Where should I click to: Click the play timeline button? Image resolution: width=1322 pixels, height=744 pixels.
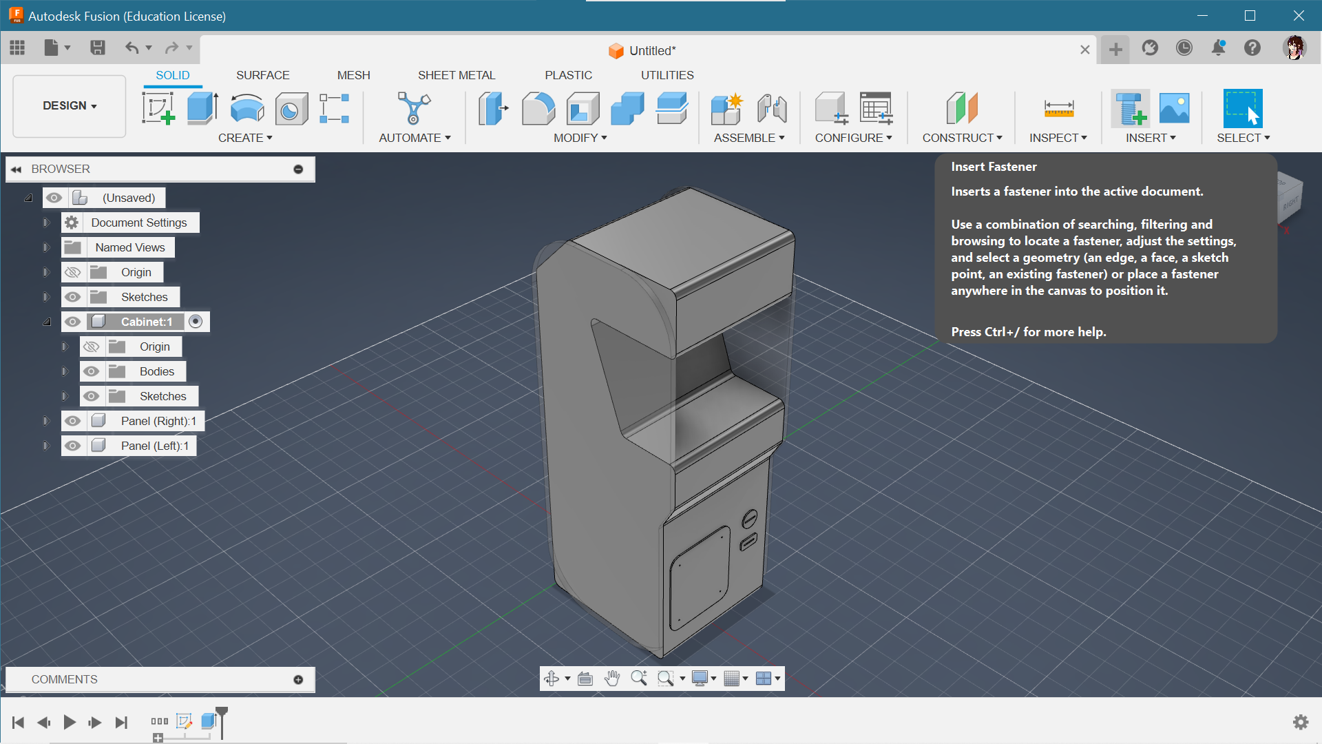(x=69, y=721)
